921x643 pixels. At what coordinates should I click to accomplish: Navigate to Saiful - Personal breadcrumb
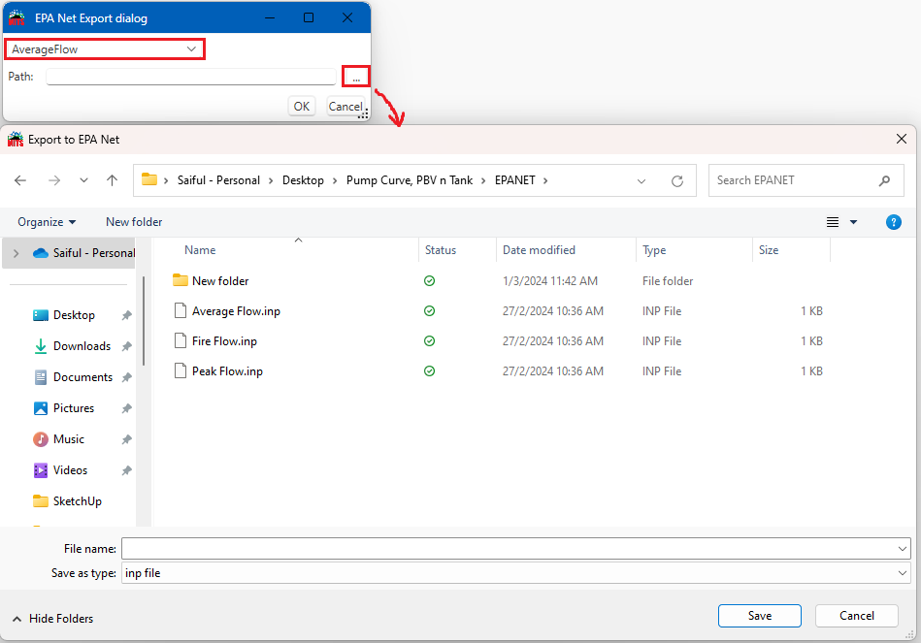[218, 180]
